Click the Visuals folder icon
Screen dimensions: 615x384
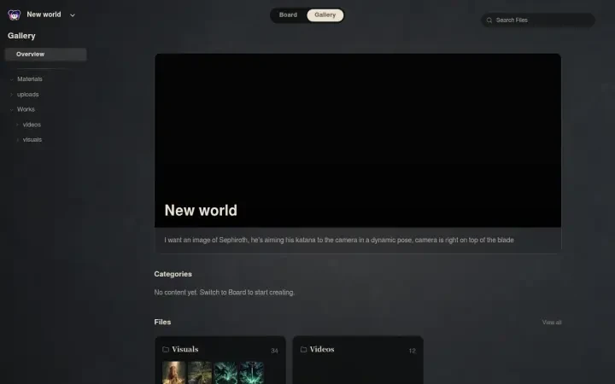166,349
